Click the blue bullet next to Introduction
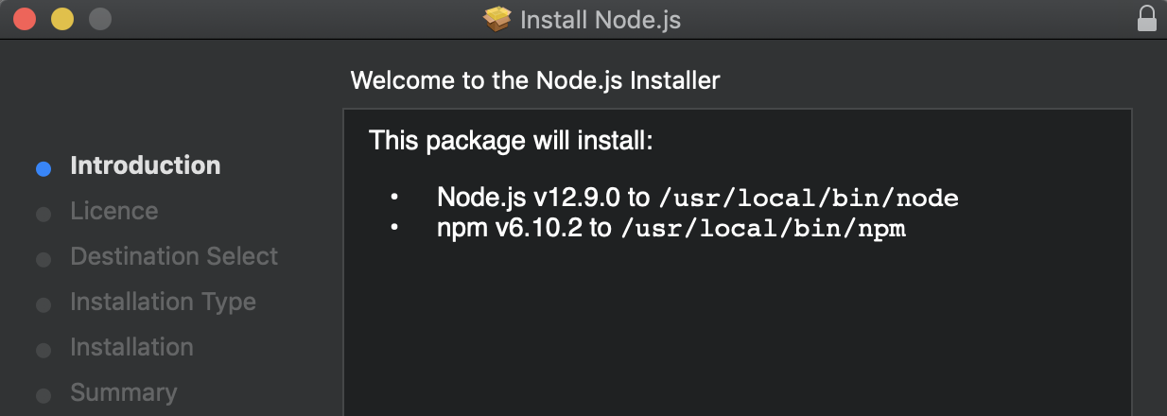Image resolution: width=1167 pixels, height=416 pixels. coord(43,169)
